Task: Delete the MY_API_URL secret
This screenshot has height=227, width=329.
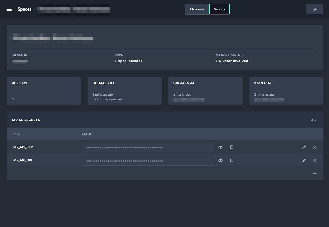Action: coord(315,161)
